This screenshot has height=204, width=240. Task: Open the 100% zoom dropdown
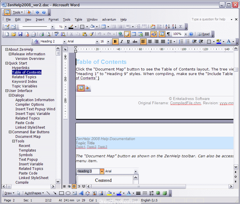[185, 34]
